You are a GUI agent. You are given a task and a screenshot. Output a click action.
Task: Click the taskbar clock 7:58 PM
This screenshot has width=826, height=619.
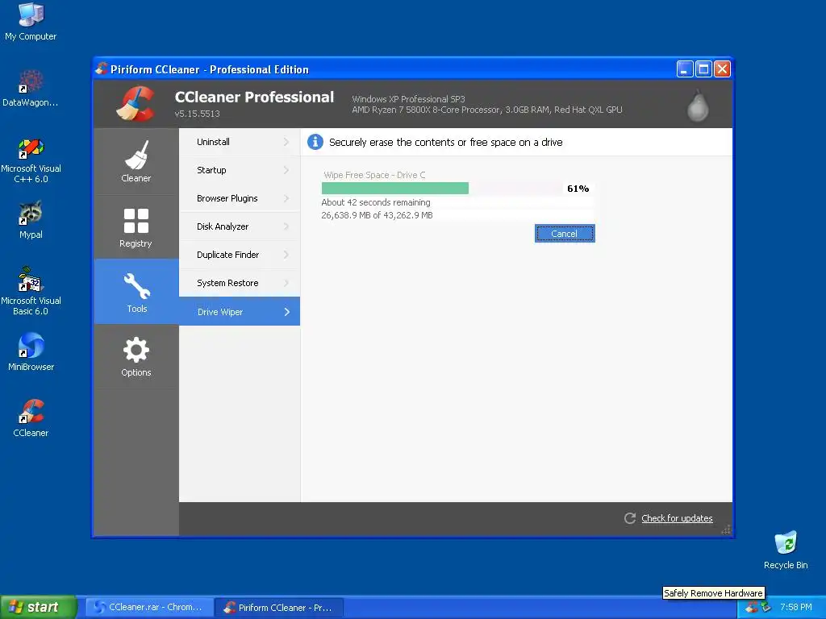(796, 608)
